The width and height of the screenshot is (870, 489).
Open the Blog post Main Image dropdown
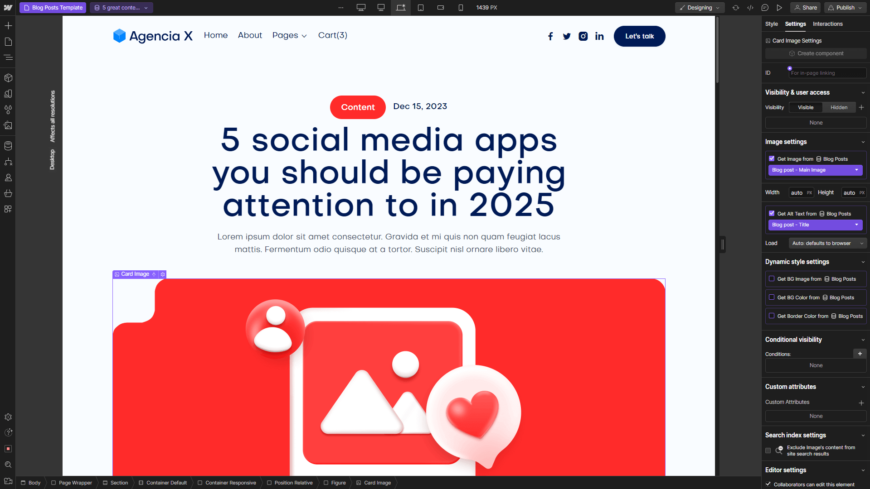click(815, 170)
